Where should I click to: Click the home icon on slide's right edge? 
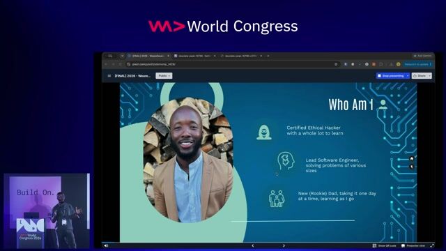pyautogui.click(x=412, y=159)
